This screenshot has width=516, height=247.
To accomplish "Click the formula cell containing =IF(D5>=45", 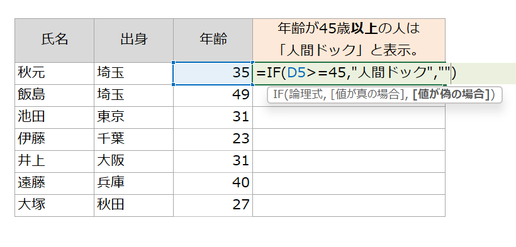I will point(349,73).
